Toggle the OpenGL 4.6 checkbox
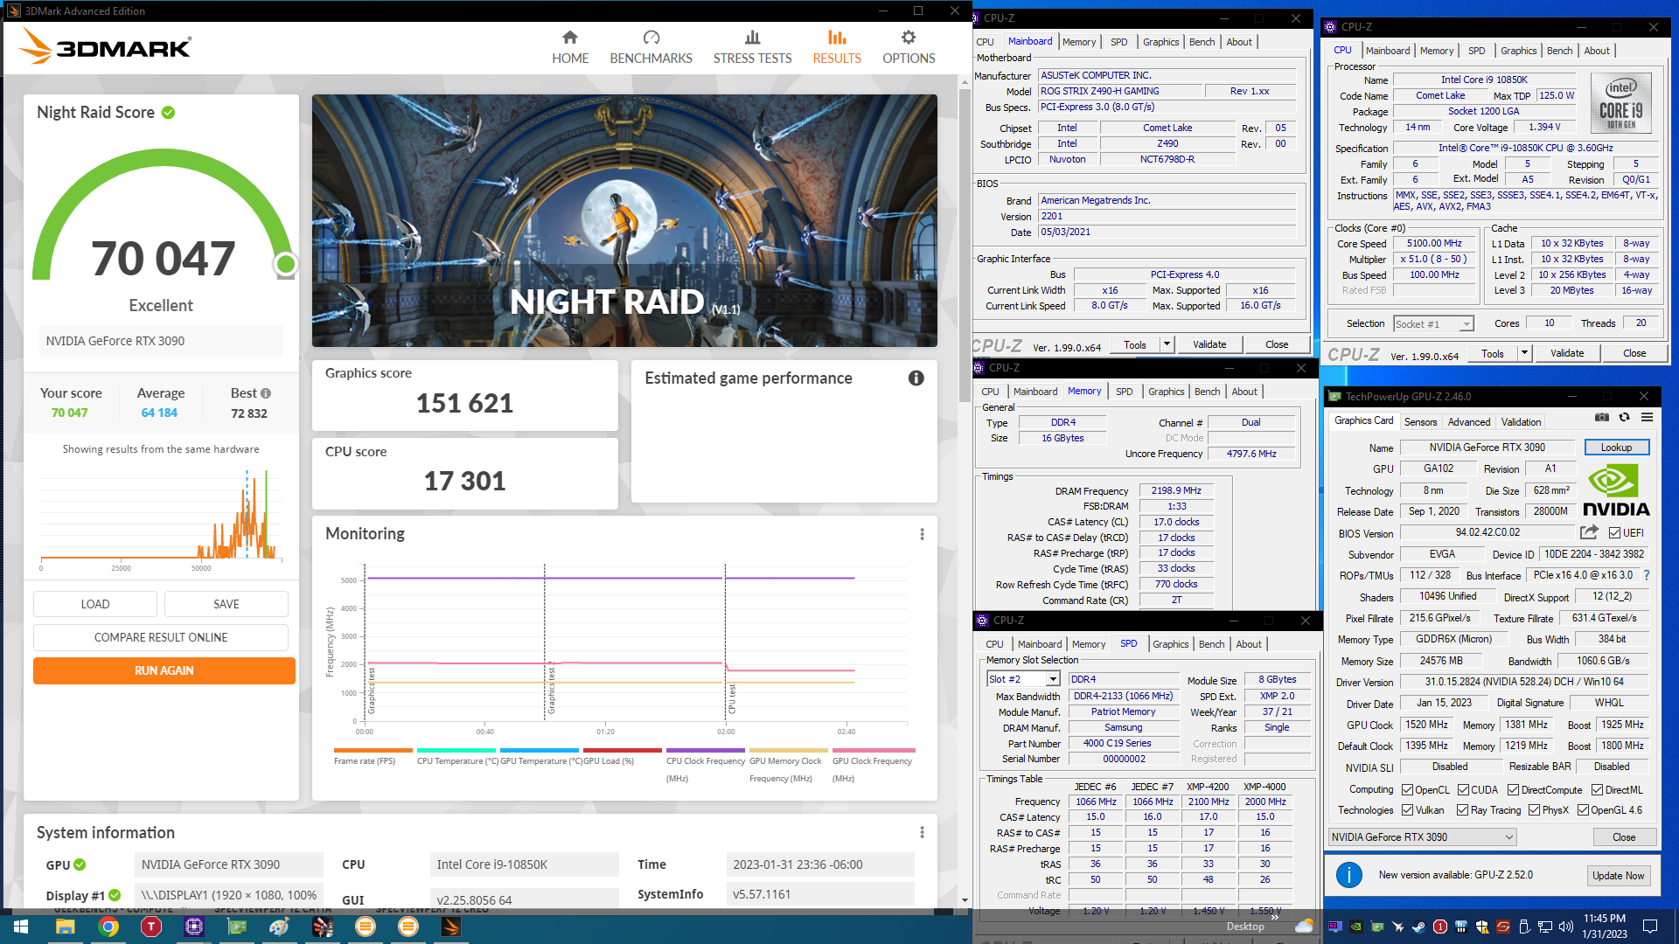 click(x=1583, y=810)
